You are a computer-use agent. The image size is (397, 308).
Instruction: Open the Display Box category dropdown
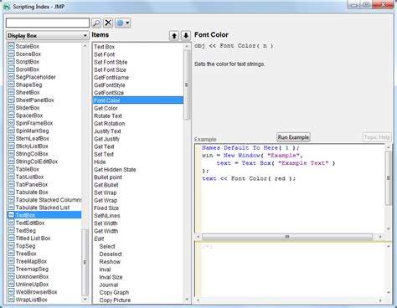[47, 36]
